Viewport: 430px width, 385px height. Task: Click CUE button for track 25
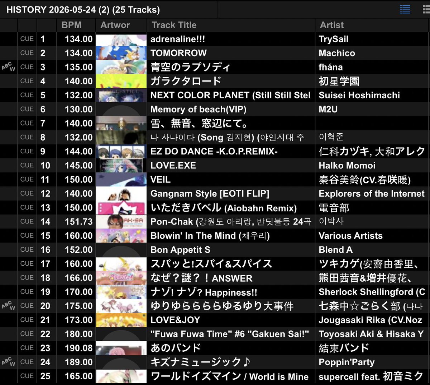pyautogui.click(x=27, y=376)
